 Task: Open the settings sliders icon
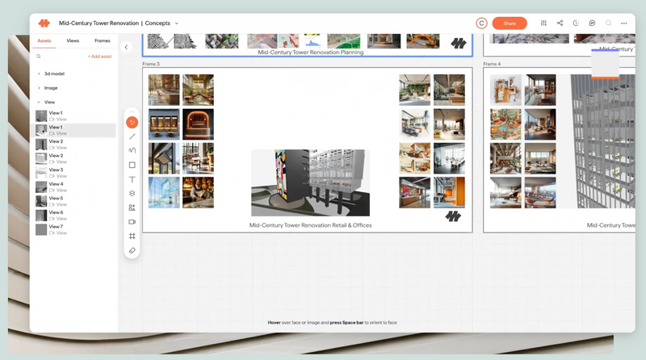click(543, 23)
